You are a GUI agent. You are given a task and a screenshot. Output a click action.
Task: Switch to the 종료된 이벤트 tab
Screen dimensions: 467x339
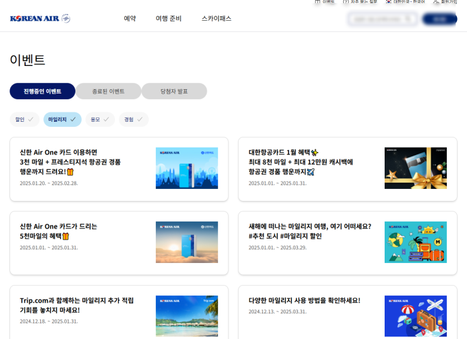[x=108, y=91]
